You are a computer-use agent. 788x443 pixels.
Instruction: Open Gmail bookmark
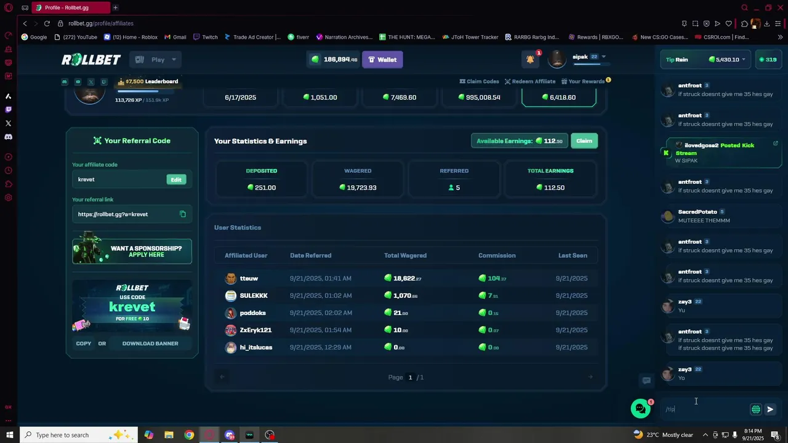(x=175, y=37)
